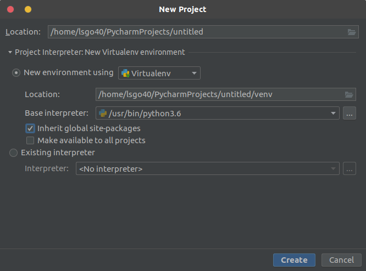Click the Existing interpreter label
Screen dimensions: 366x271
58,153
